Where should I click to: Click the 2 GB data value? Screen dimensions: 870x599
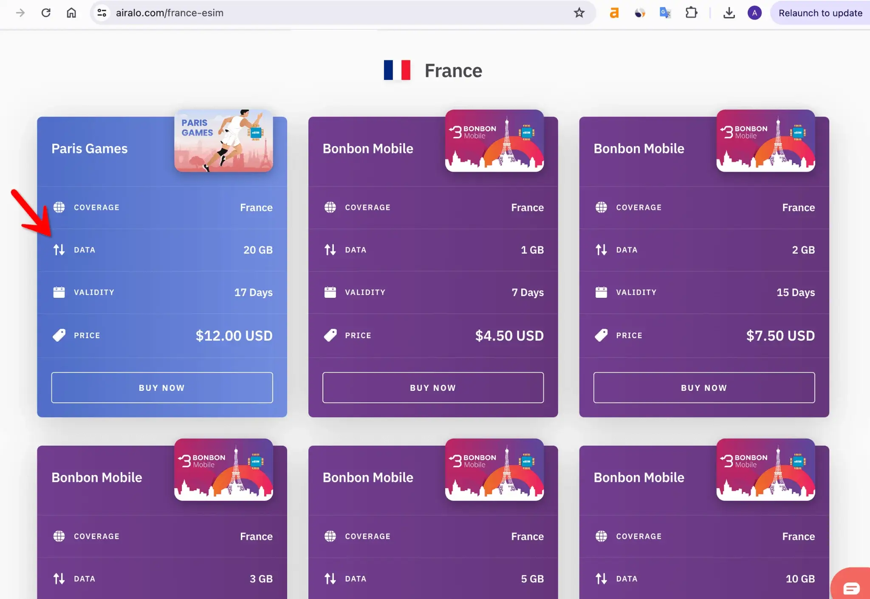tap(803, 250)
